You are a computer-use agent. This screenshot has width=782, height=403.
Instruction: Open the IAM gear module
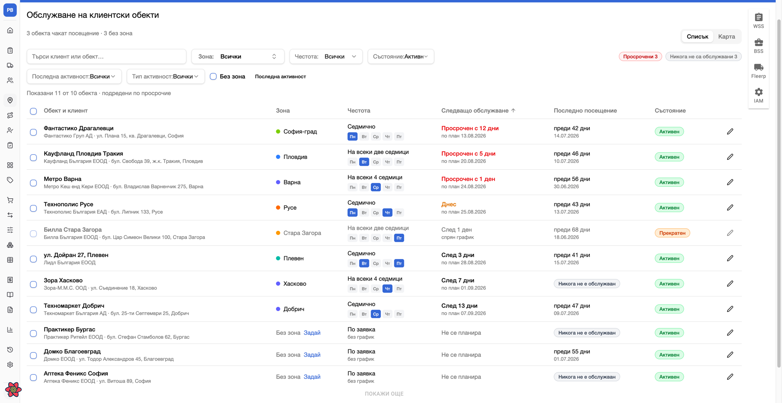tap(758, 95)
